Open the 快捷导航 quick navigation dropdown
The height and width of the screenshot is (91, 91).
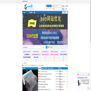pos(65,13)
